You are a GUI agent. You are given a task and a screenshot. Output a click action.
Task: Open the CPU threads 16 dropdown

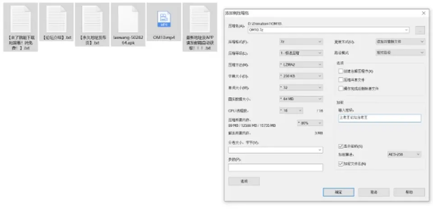coord(291,110)
